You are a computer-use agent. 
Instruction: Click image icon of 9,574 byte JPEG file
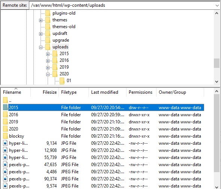click(5, 186)
